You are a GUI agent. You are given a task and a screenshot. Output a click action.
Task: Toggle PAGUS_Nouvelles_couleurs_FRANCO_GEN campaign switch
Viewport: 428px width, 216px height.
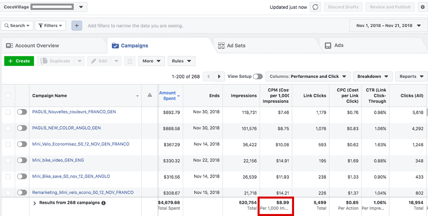click(22, 112)
